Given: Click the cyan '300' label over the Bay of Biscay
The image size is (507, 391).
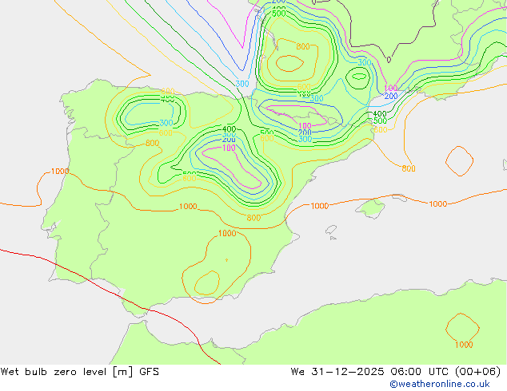Looking at the screenshot, I should tap(242, 84).
